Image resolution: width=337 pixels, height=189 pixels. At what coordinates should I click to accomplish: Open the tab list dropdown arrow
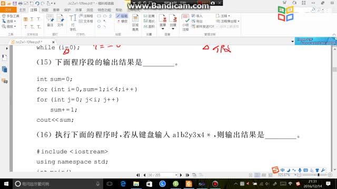[293, 41]
